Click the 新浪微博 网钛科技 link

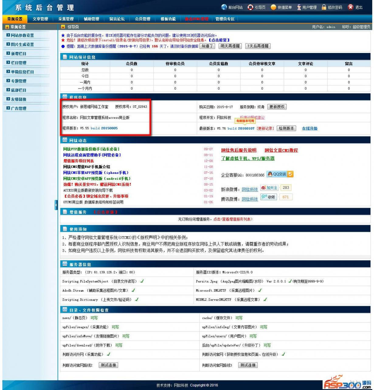250,190
